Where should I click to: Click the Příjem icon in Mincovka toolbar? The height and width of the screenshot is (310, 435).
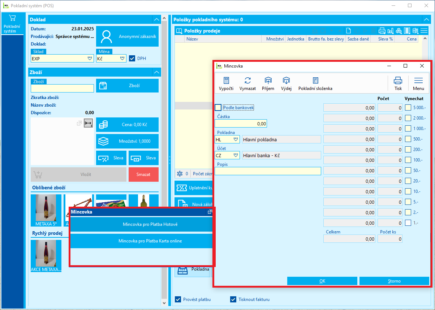coord(268,81)
